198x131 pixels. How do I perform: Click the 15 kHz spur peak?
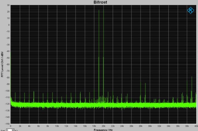coord(80,92)
